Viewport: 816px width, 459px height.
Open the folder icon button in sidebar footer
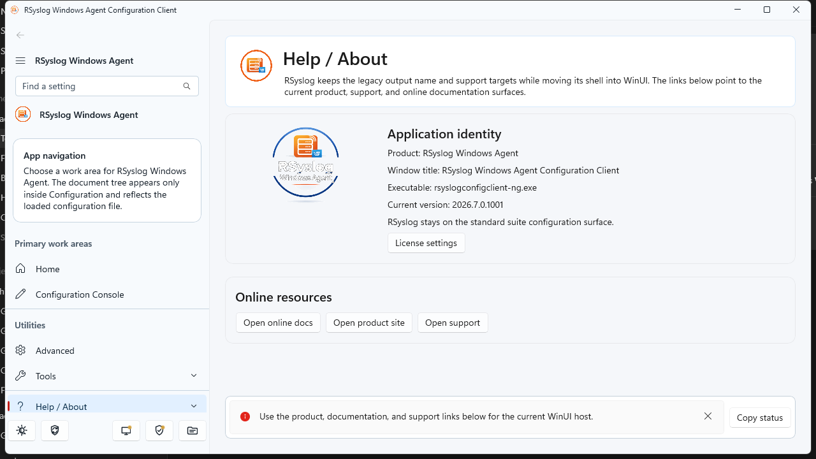[193, 430]
